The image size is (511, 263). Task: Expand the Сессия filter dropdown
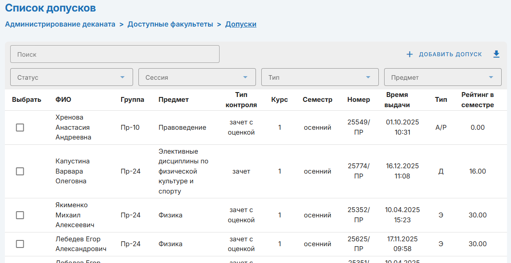[197, 77]
